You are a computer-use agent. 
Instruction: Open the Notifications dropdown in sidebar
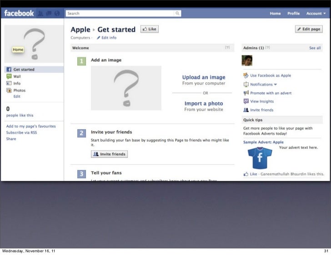click(263, 85)
